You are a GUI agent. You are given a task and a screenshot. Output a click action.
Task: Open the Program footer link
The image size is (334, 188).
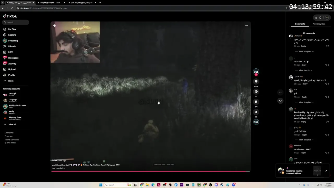pyautogui.click(x=8, y=136)
